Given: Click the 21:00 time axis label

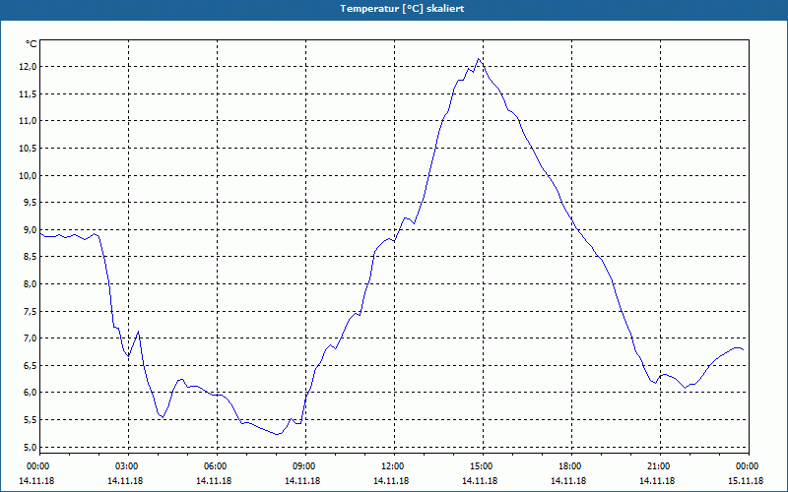Looking at the screenshot, I should tap(660, 466).
